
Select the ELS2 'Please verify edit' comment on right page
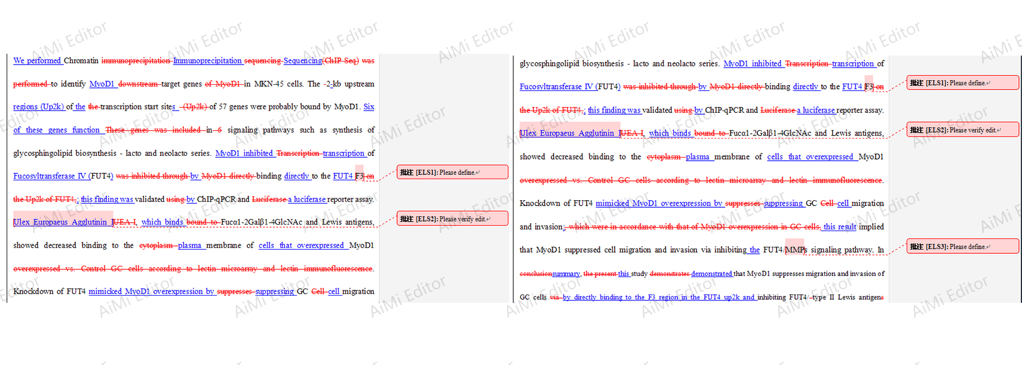[x=962, y=130]
